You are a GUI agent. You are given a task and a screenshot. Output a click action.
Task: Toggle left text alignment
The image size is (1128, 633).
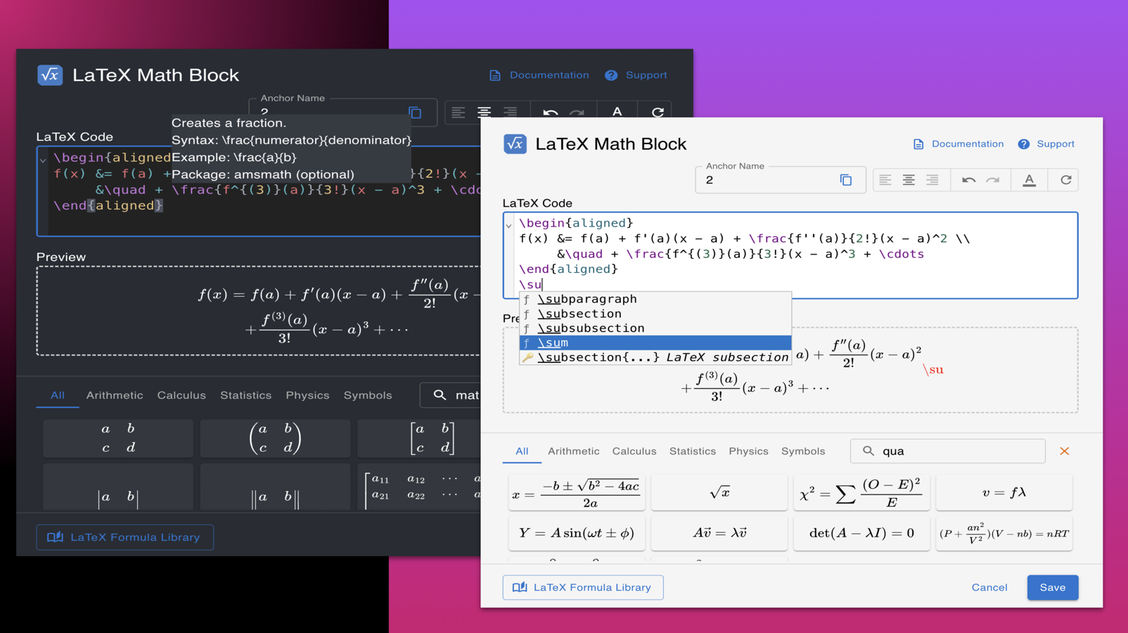coord(885,179)
